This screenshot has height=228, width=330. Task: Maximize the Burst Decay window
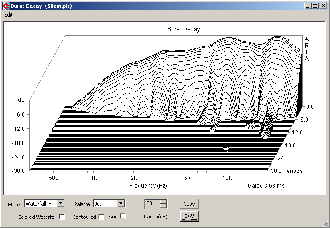point(315,6)
